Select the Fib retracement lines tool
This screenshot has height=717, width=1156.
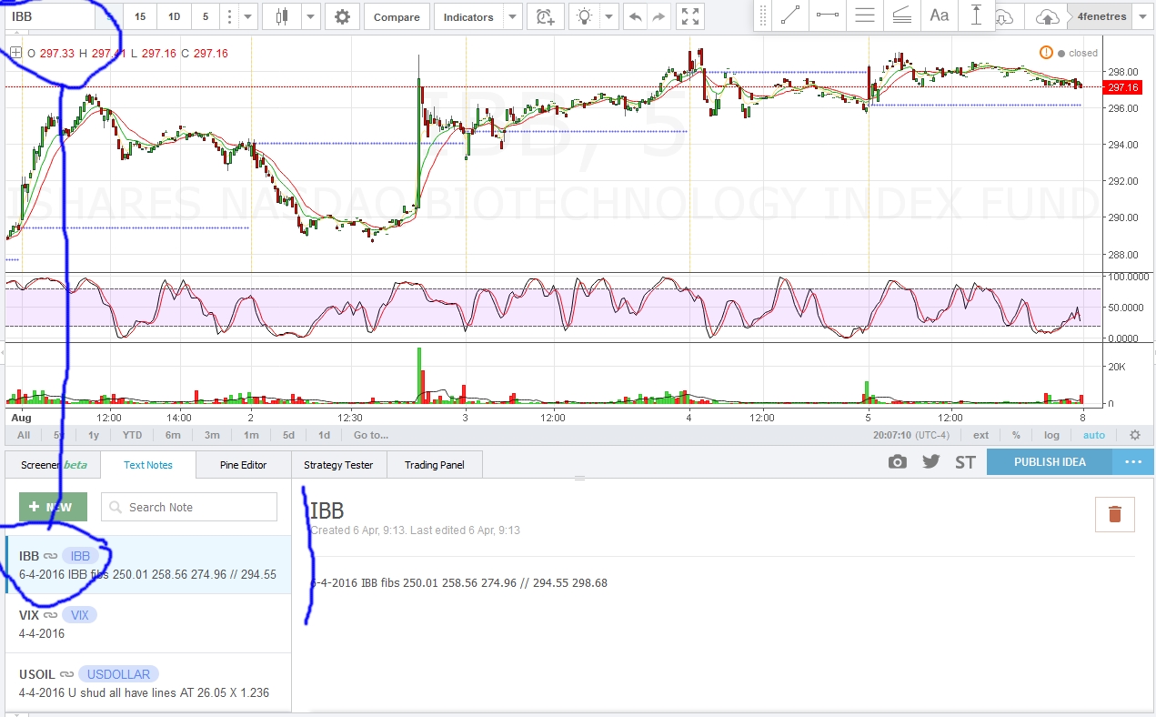click(902, 15)
